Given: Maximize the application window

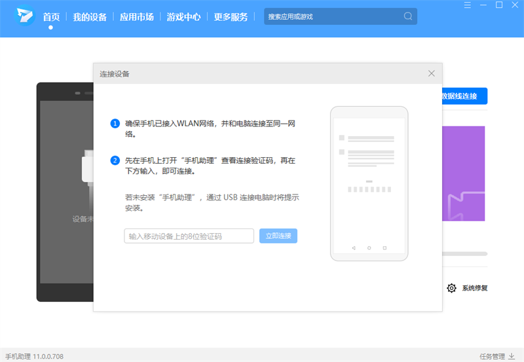Looking at the screenshot, I should coord(499,5).
